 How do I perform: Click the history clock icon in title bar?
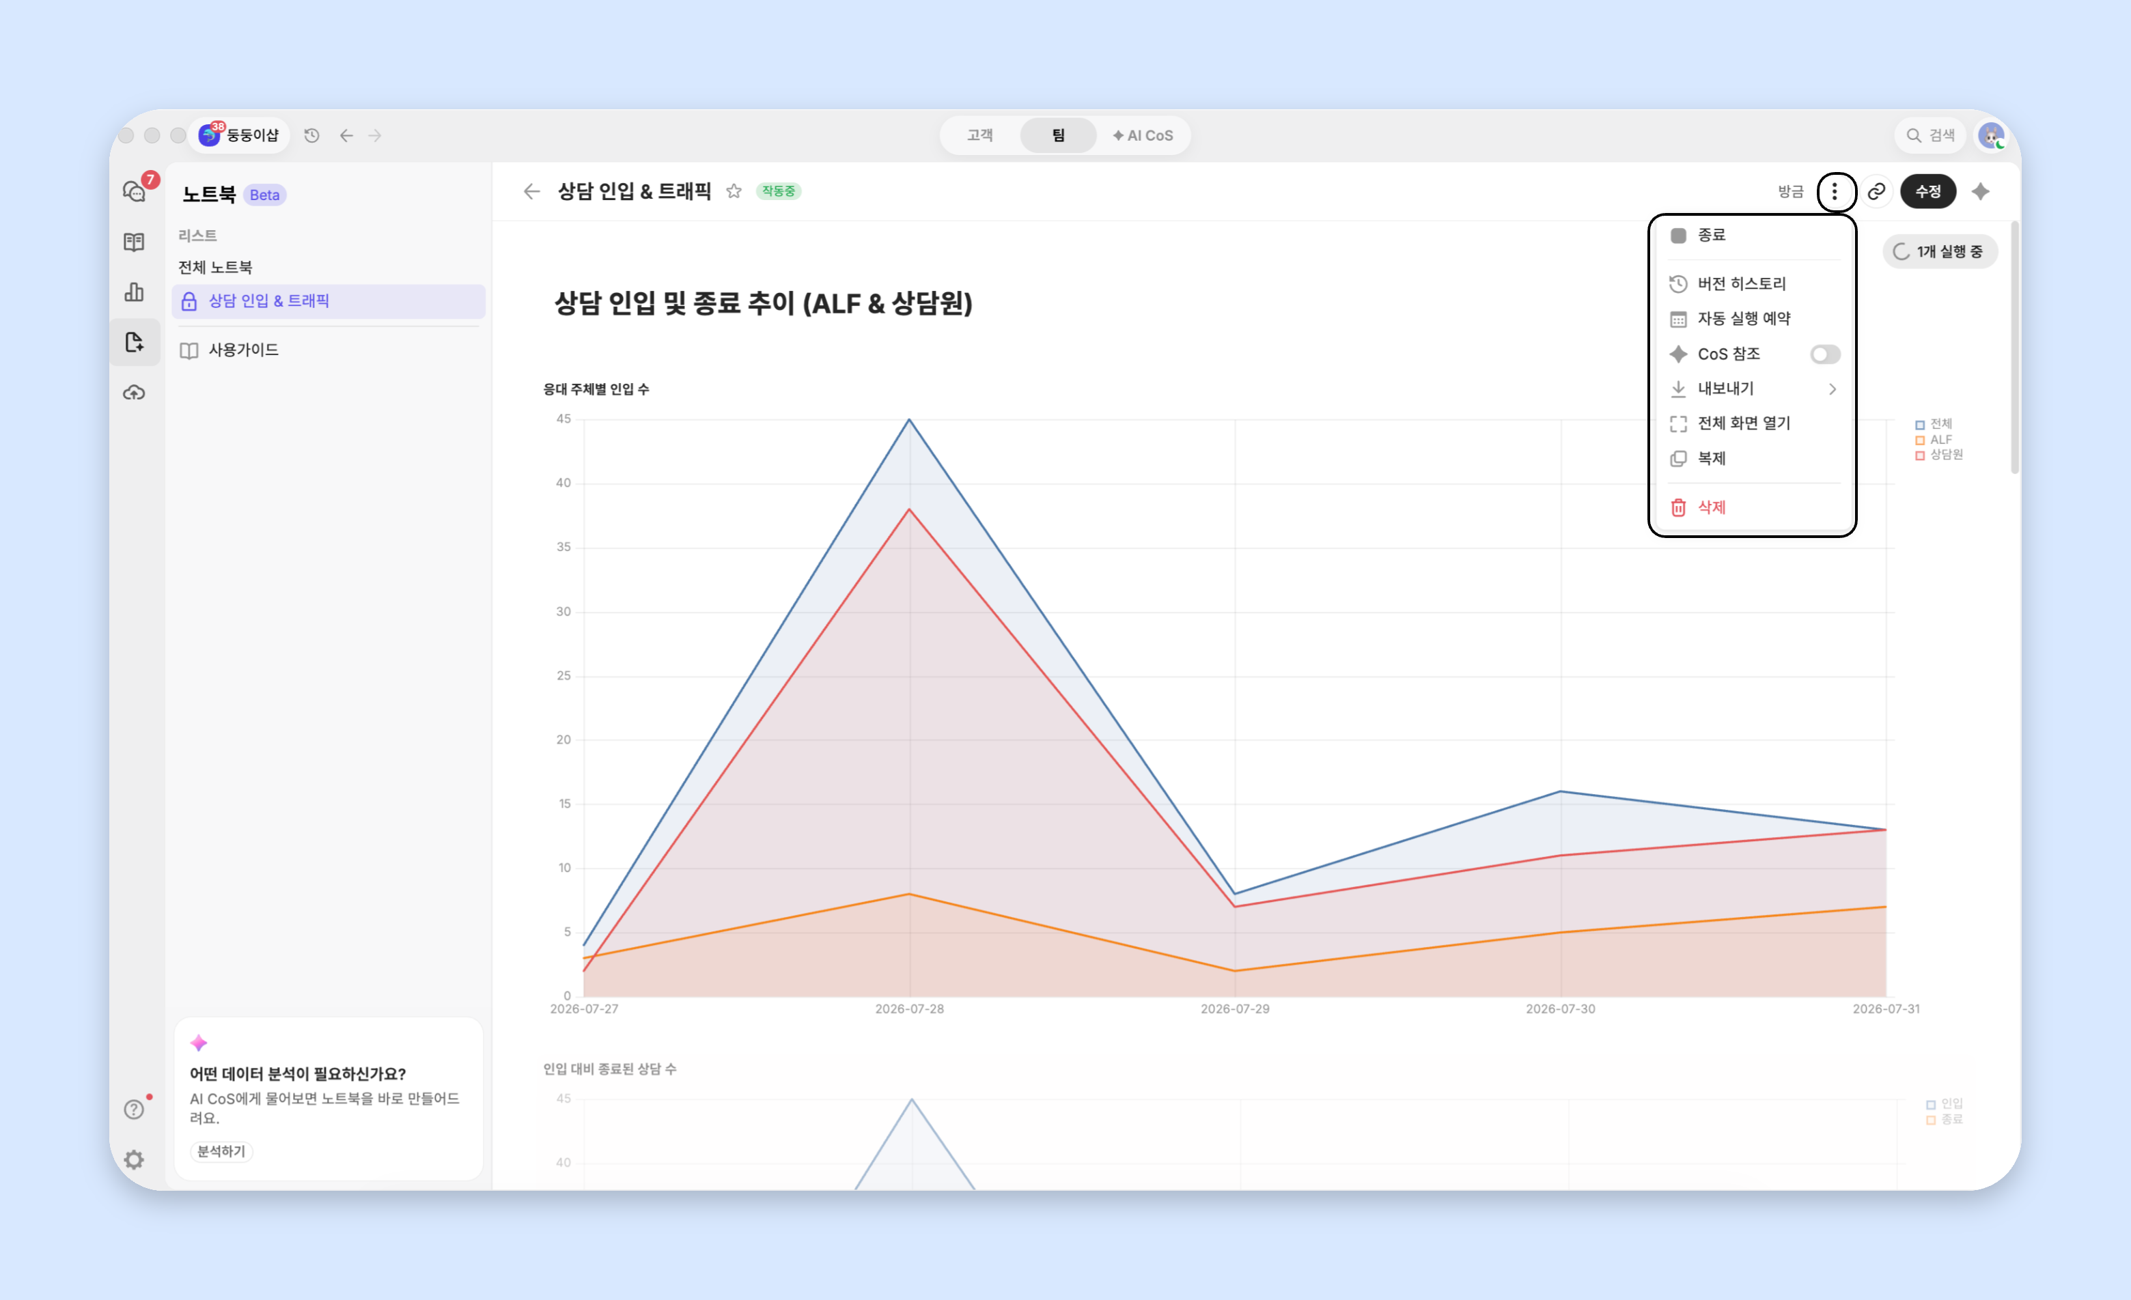[312, 135]
